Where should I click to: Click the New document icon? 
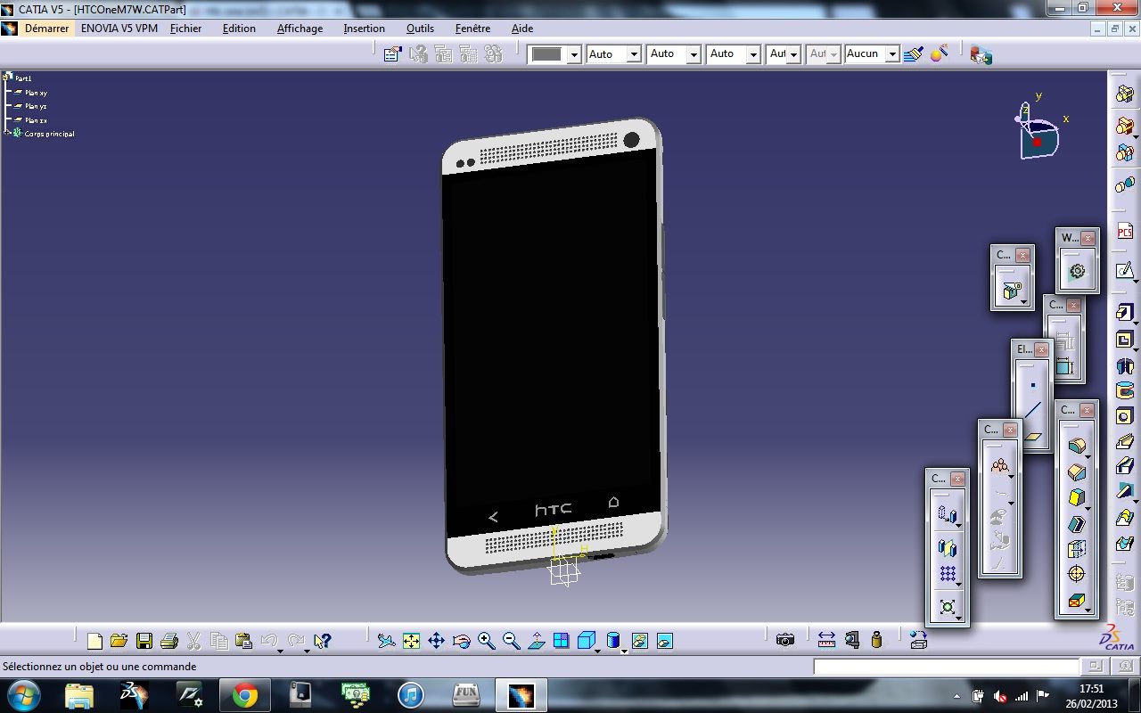[94, 640]
